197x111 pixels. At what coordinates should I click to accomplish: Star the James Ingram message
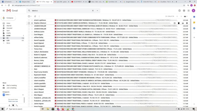pos(32,104)
